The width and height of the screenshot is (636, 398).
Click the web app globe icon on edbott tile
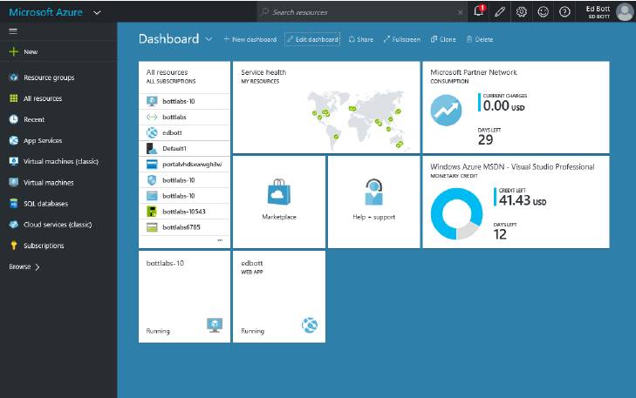coord(310,325)
